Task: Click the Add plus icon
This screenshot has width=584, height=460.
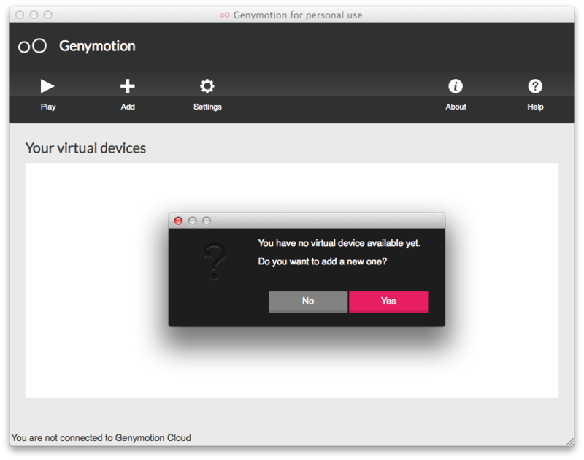Action: pos(127,86)
